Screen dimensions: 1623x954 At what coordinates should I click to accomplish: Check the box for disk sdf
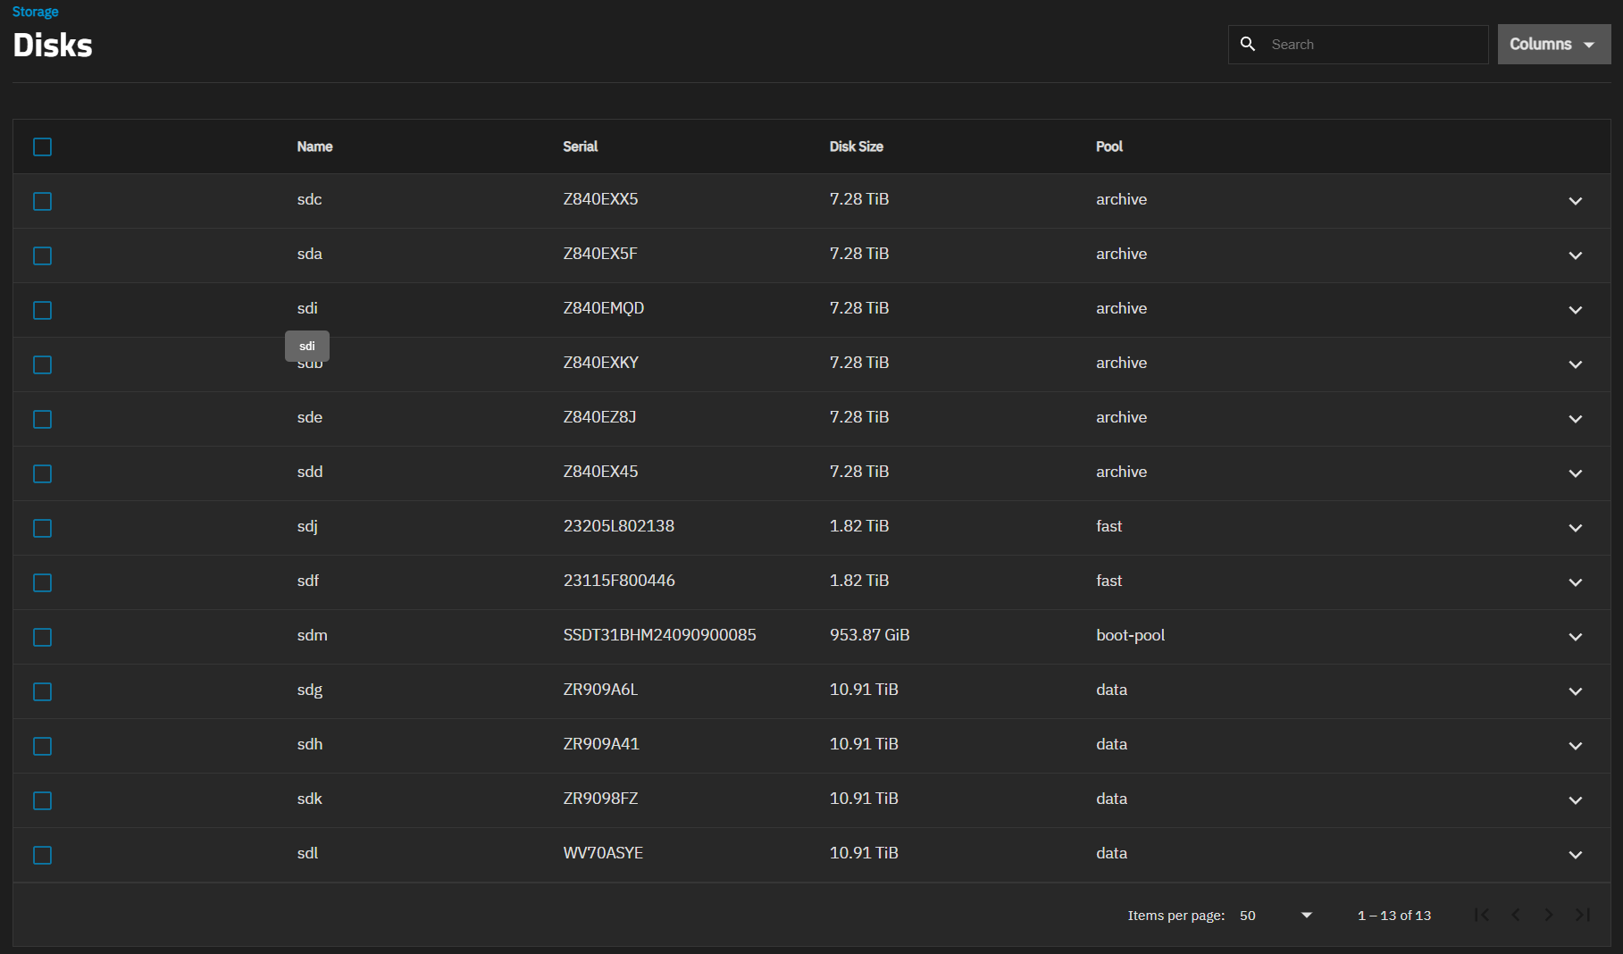click(42, 582)
